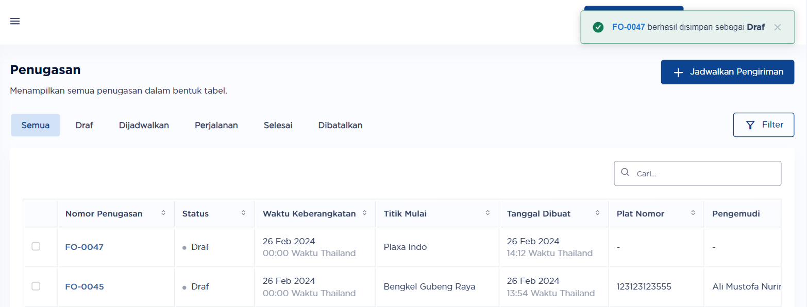Image resolution: width=807 pixels, height=307 pixels.
Task: Click the Jadwalkan Pengiriman button
Action: pyautogui.click(x=727, y=72)
